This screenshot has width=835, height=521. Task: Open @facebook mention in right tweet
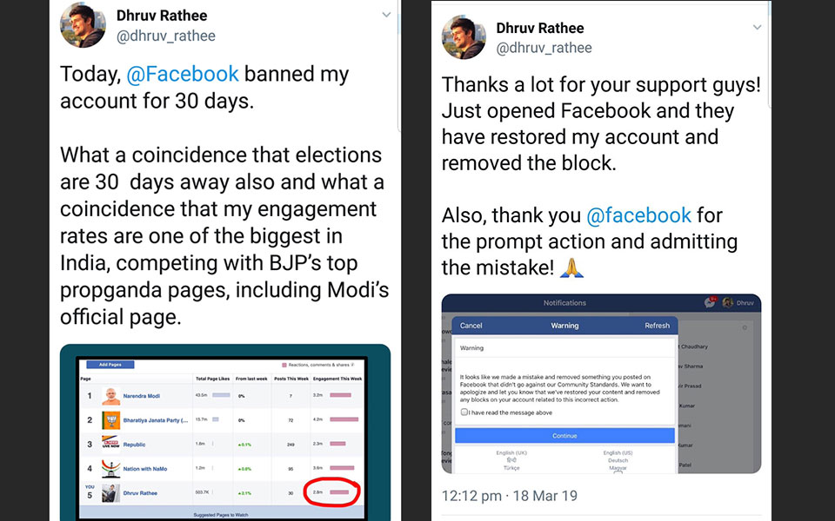[639, 215]
